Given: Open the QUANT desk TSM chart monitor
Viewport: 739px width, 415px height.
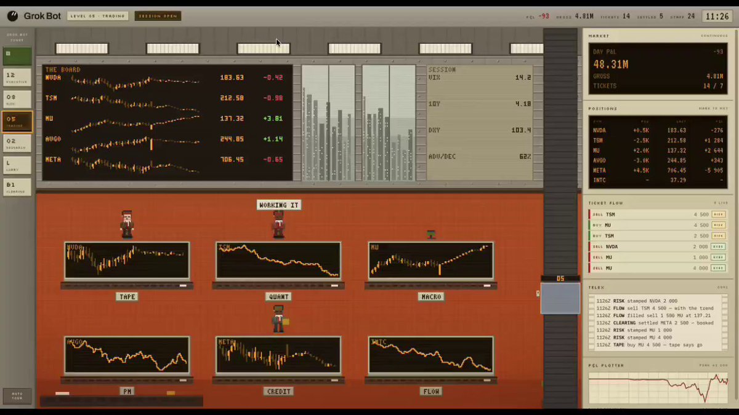Looking at the screenshot, I should 278,261.
